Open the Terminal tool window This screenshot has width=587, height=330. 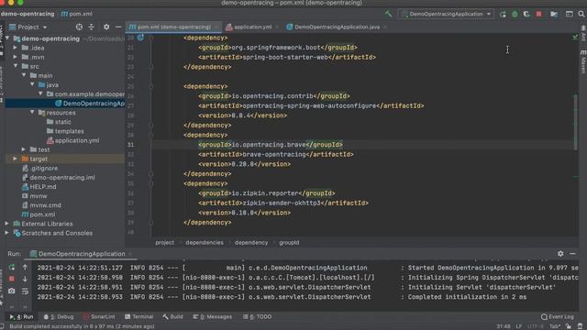tap(138, 317)
